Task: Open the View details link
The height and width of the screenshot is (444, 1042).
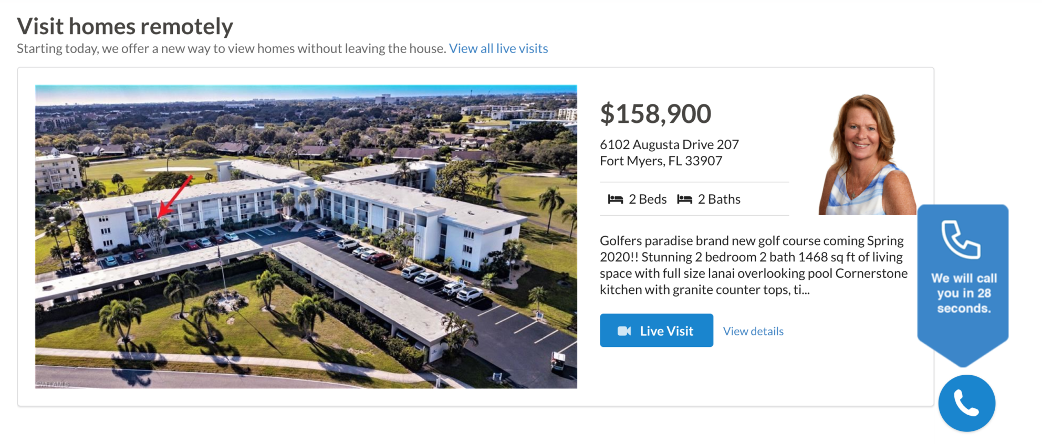Action: tap(753, 331)
